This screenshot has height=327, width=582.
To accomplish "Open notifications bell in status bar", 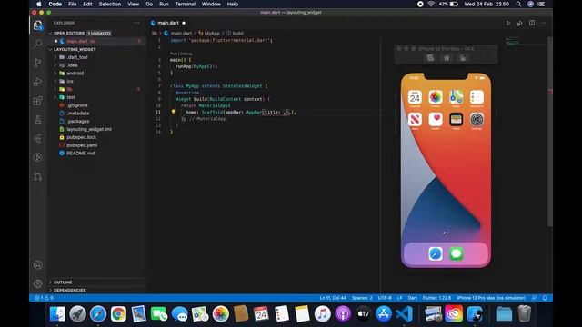I will [x=545, y=298].
